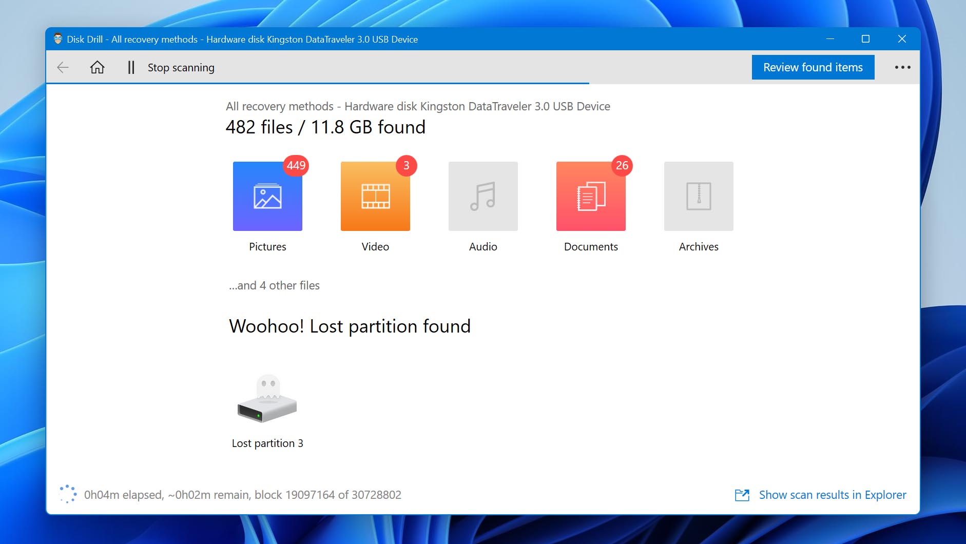Click the export icon beside Show scan results
Viewport: 966px width, 544px height.
pos(742,495)
